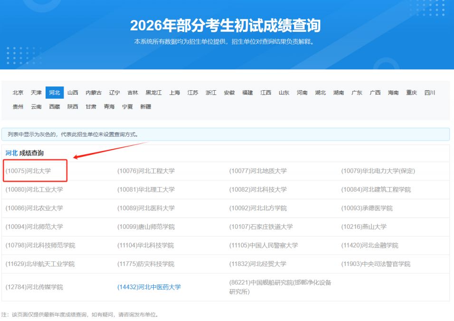
Task: Click (10107)石家庄铁道大学 entry
Action: click(x=261, y=227)
